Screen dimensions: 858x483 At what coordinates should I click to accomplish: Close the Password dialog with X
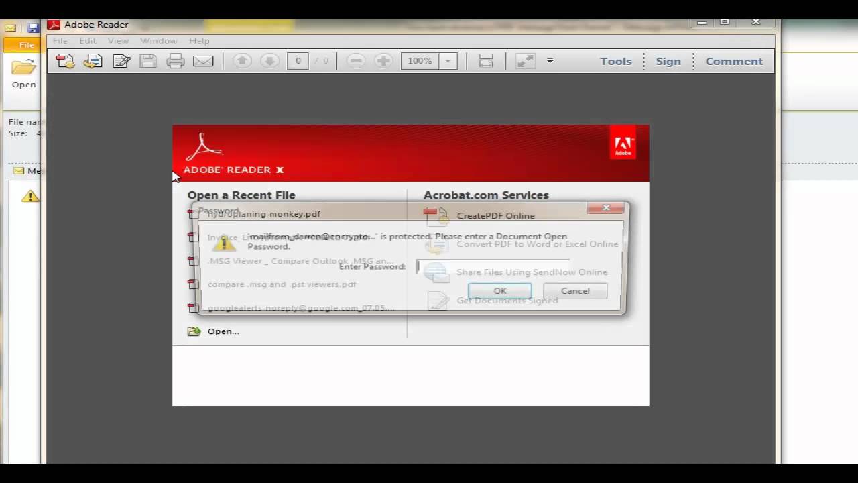(606, 208)
